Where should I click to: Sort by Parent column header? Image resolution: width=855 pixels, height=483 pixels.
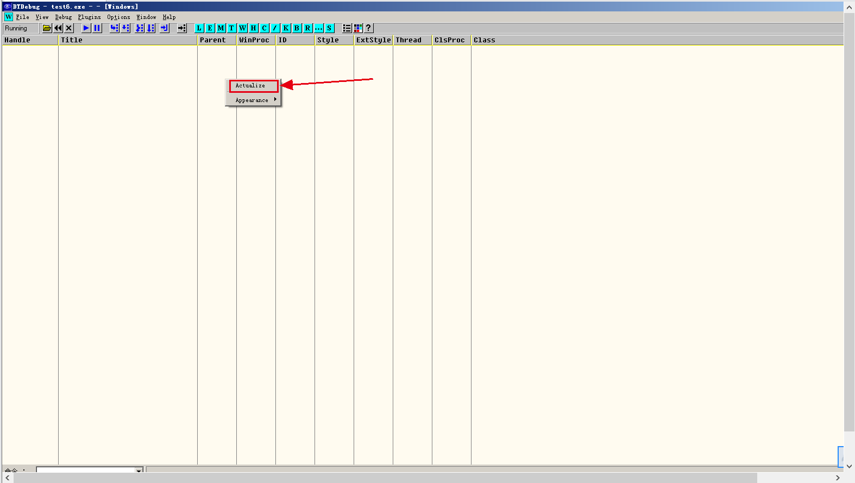pyautogui.click(x=217, y=40)
